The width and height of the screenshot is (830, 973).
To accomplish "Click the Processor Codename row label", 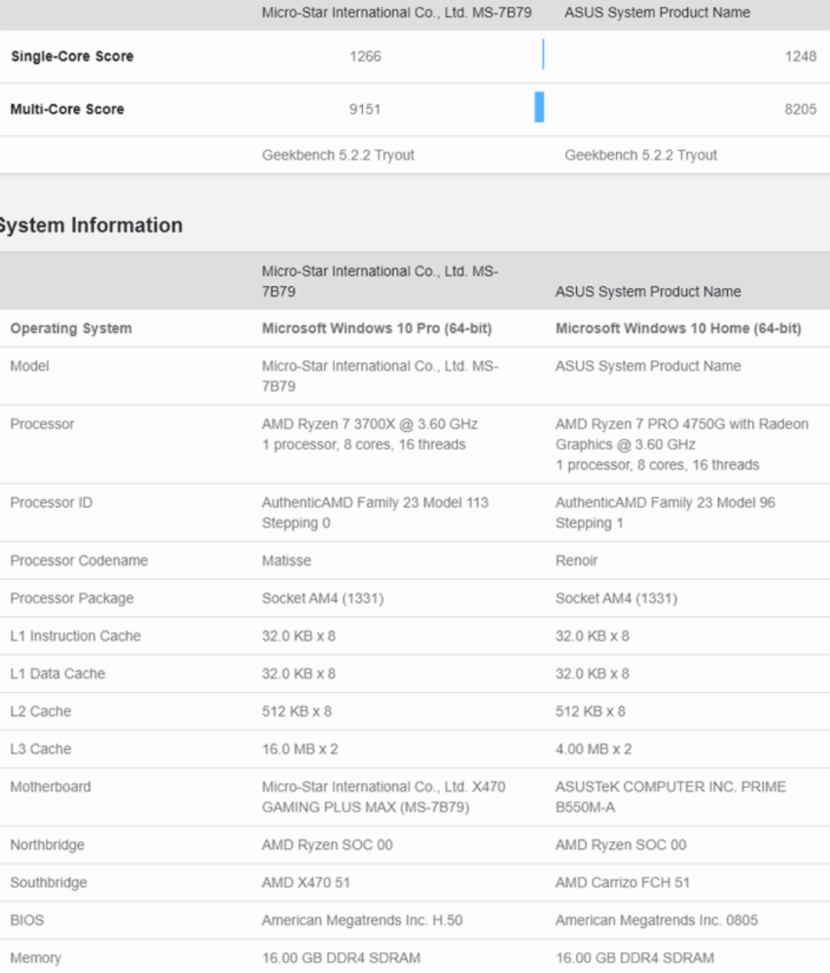I will [79, 561].
